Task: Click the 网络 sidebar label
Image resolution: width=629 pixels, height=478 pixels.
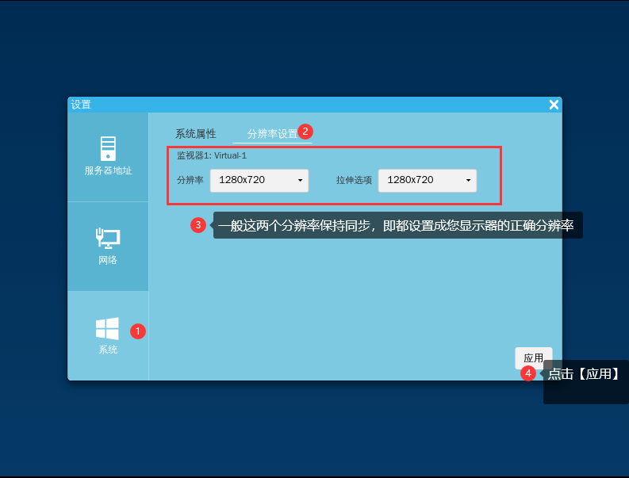Action: pyautogui.click(x=108, y=260)
